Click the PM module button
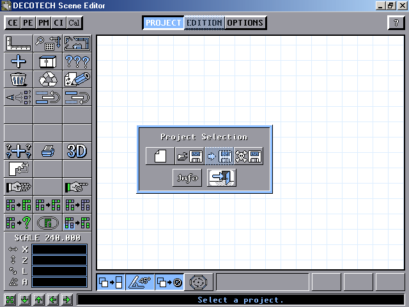The height and width of the screenshot is (307, 409). pyautogui.click(x=43, y=23)
